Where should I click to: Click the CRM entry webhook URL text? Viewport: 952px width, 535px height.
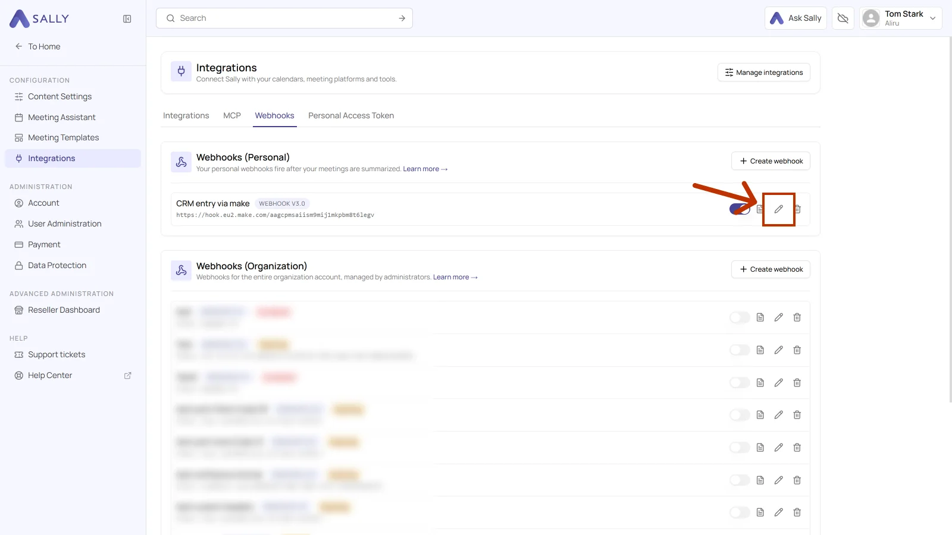tap(275, 215)
